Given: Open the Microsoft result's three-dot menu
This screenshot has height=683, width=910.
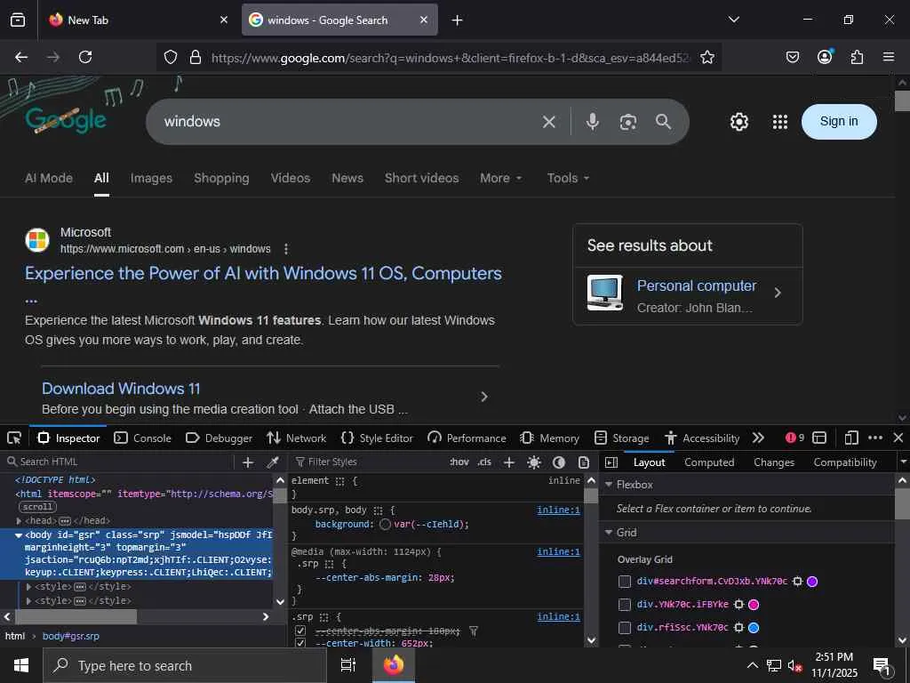Looking at the screenshot, I should 286,249.
